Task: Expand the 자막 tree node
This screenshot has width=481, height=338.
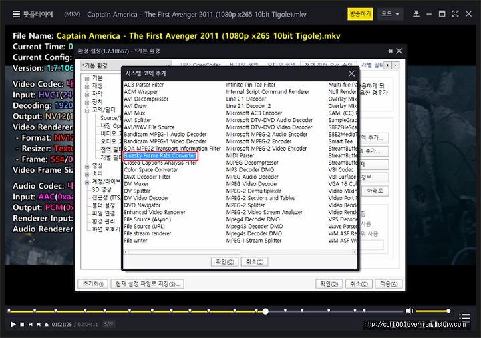Action: (87, 95)
